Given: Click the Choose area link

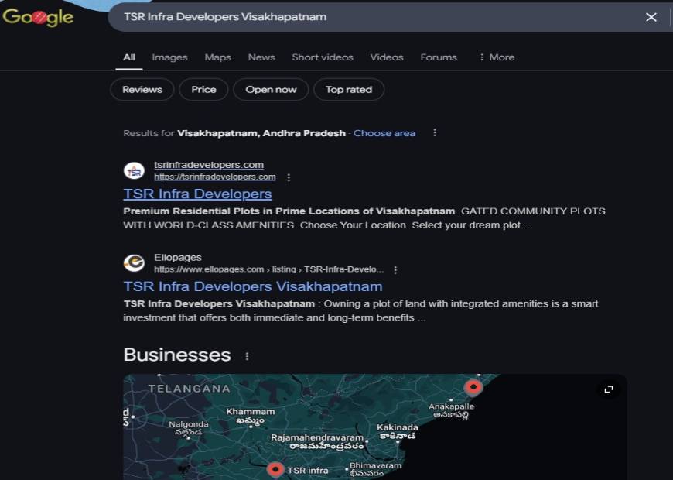Looking at the screenshot, I should point(384,133).
